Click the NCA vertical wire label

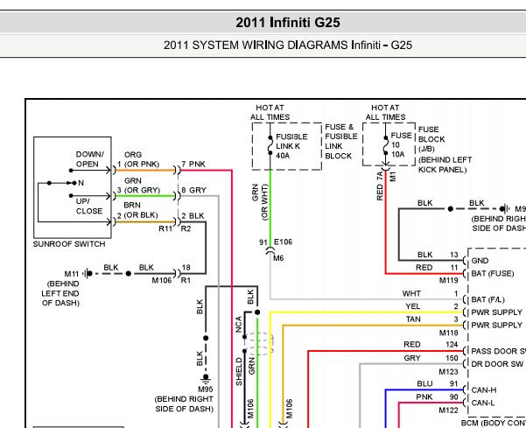(239, 324)
